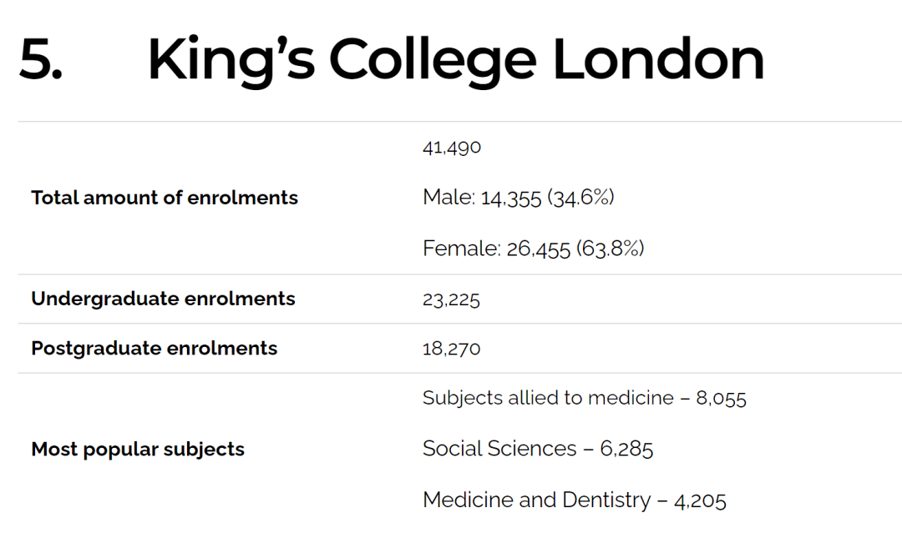Click Subjects allied to medicine – 8,055
Viewport: 902px width, 538px height.
tap(585, 399)
